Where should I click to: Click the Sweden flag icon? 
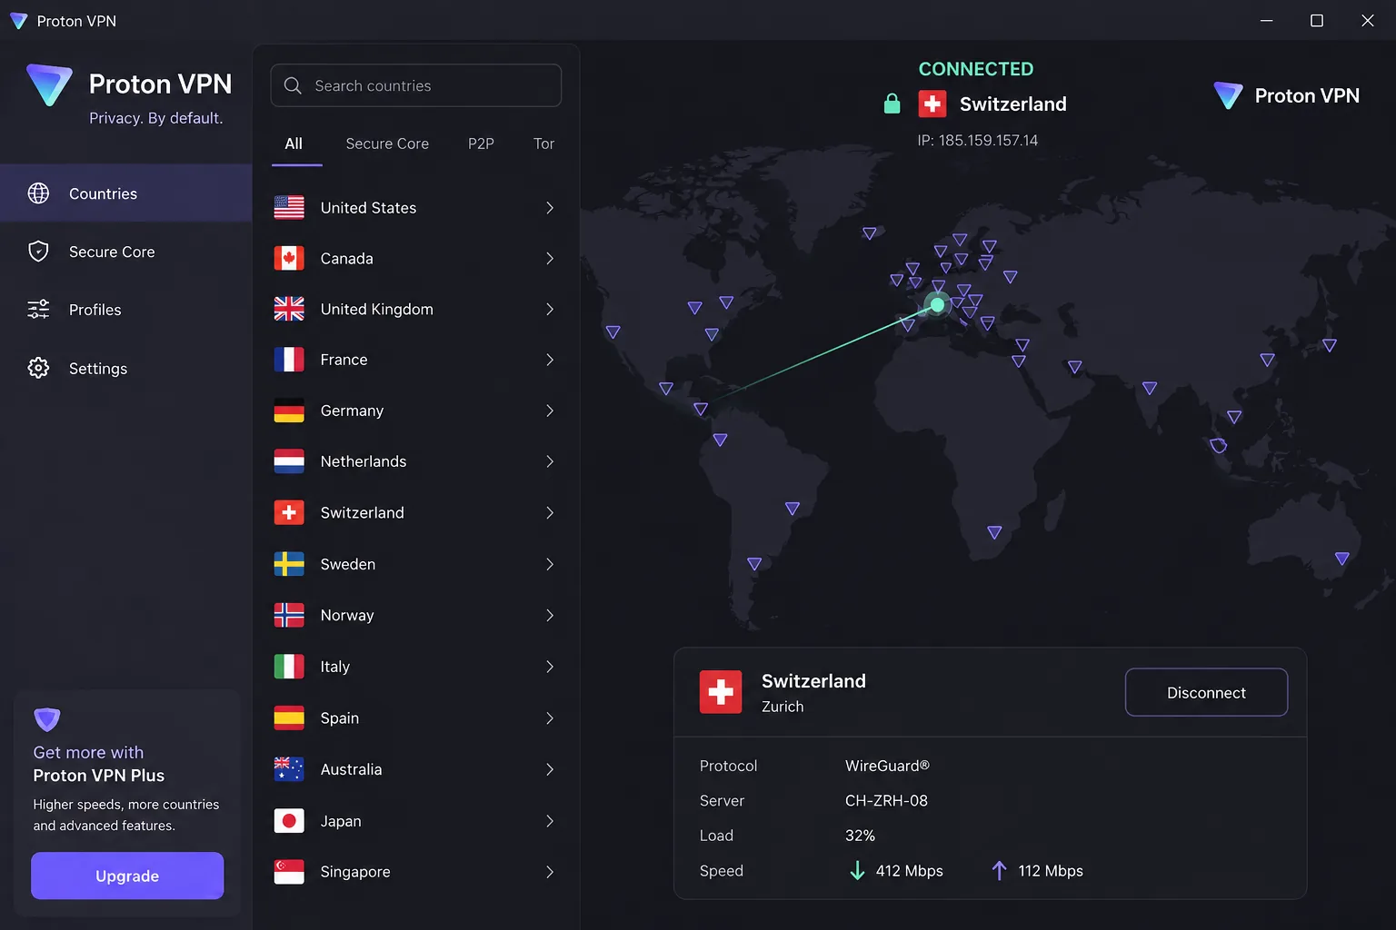pos(289,564)
